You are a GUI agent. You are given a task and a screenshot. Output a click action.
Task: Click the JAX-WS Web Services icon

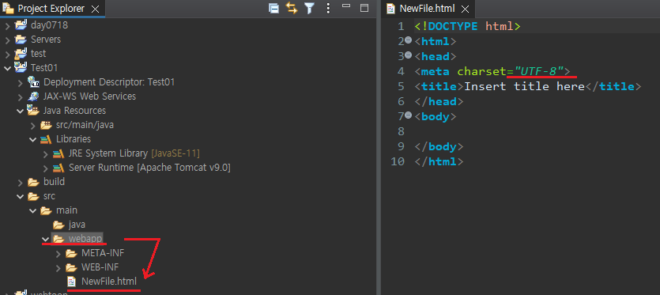click(33, 96)
